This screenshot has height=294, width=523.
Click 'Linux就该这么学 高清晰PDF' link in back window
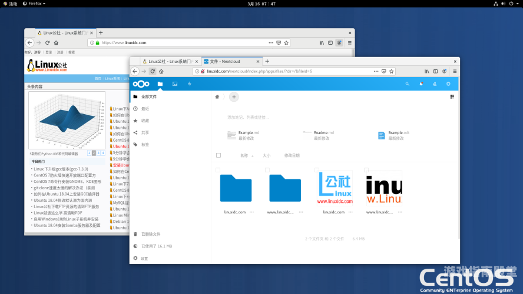pyautogui.click(x=58, y=213)
